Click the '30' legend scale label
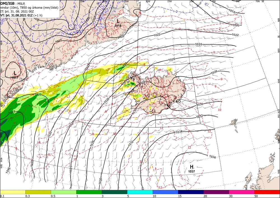This screenshot has height=198, width=280. [x=230, y=196]
